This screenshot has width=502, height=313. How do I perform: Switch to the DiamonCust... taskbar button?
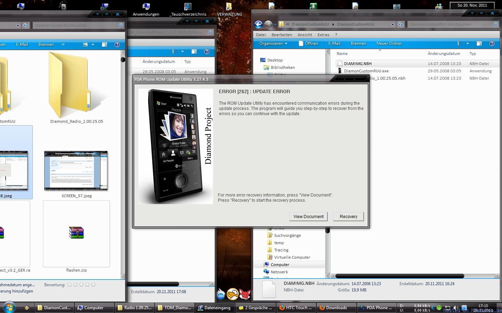click(54, 308)
